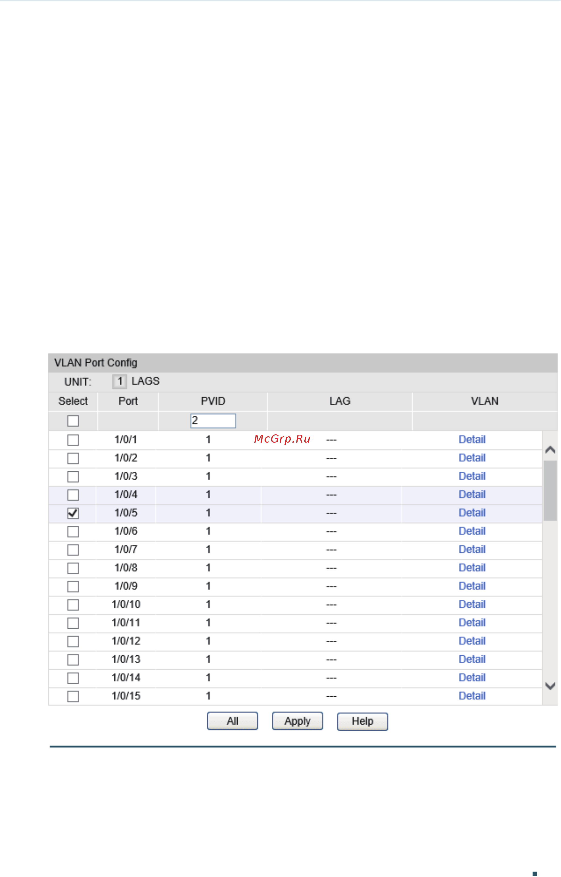
Task: Check the box for port 1/0/12
Action: pyautogui.click(x=73, y=641)
